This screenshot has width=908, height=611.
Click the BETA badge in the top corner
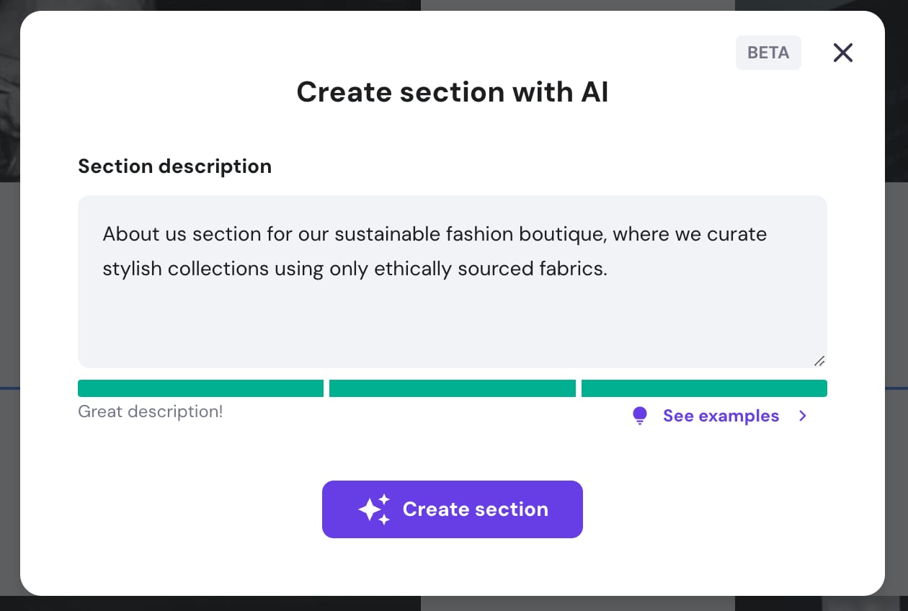click(x=768, y=53)
